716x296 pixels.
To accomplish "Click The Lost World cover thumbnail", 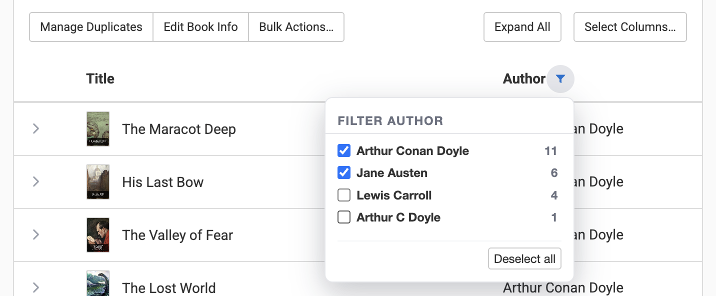I will pyautogui.click(x=98, y=285).
